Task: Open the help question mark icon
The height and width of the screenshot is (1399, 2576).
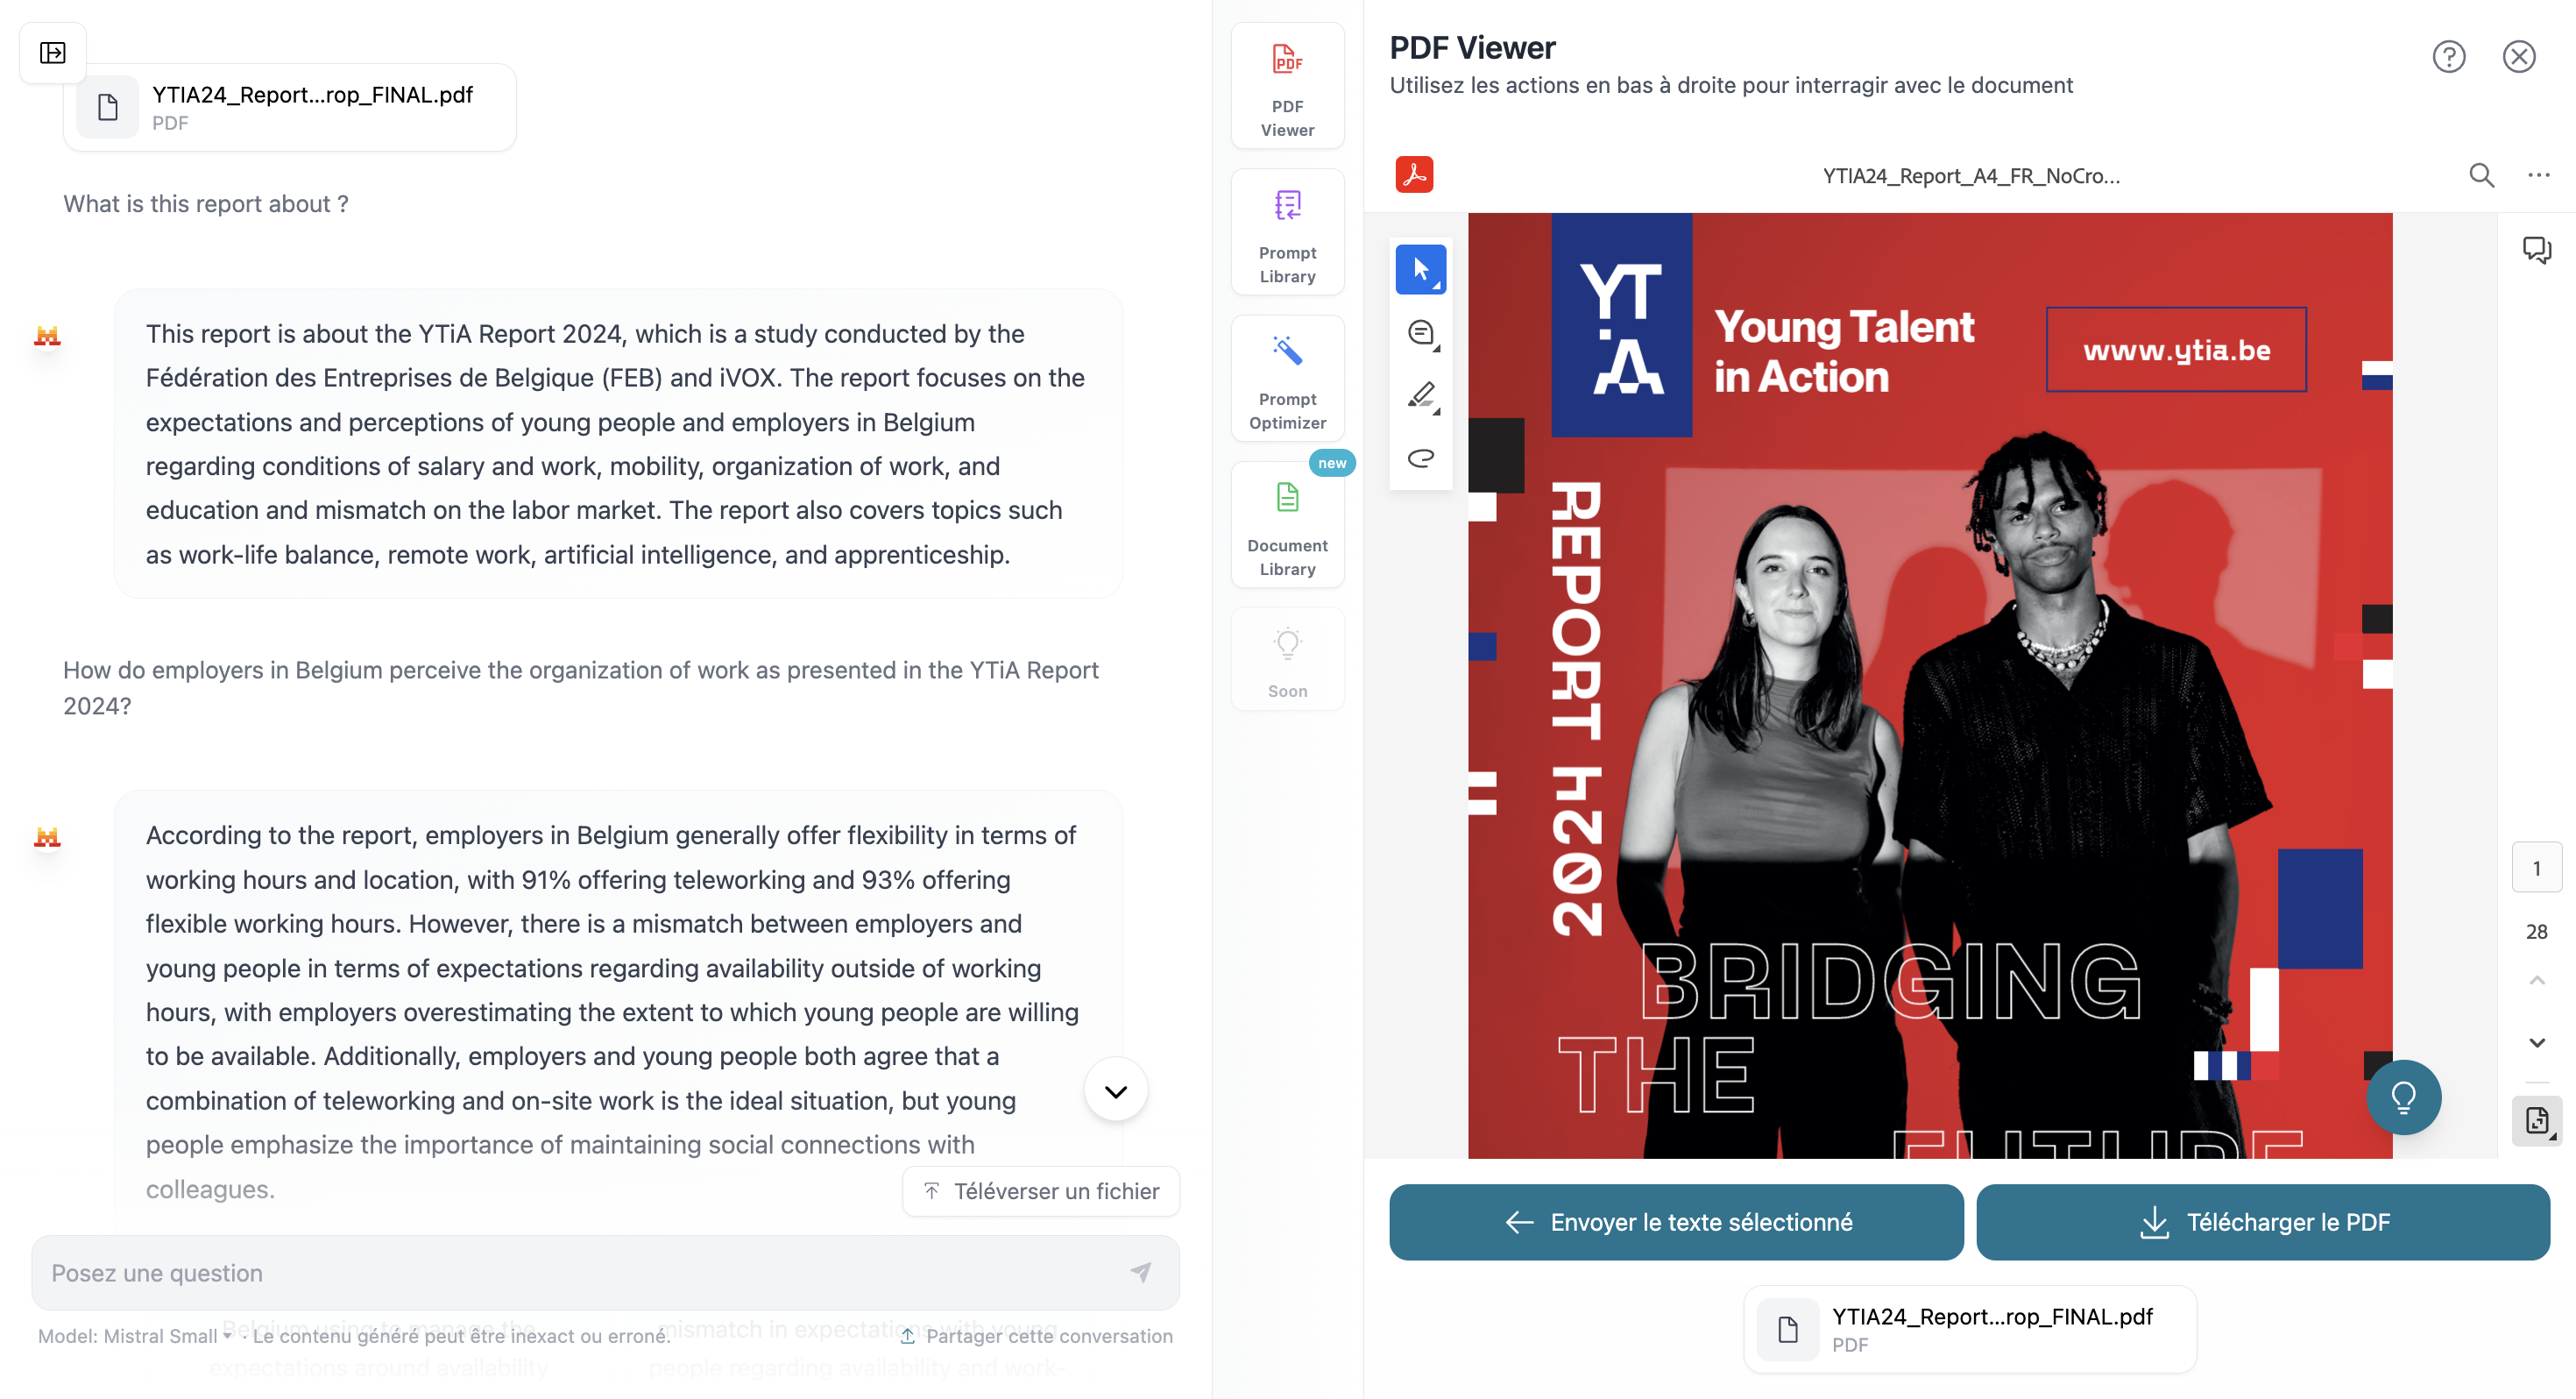Action: [2448, 57]
